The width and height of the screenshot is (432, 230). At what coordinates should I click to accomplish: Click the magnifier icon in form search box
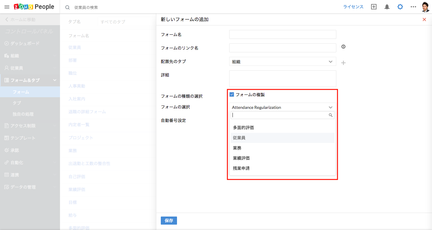click(x=330, y=115)
